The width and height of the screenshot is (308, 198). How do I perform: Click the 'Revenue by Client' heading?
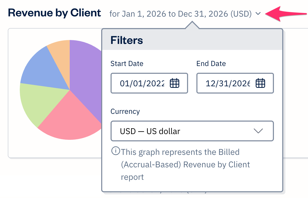[x=54, y=12]
